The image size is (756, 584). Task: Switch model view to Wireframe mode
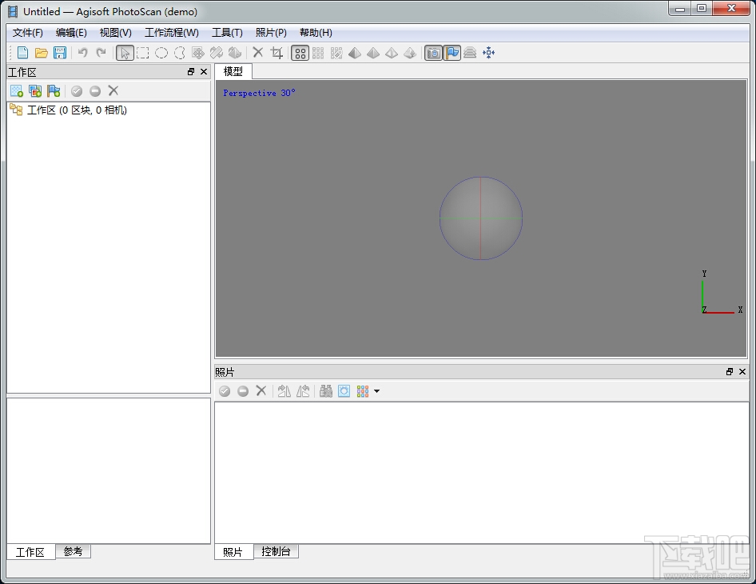tap(392, 53)
